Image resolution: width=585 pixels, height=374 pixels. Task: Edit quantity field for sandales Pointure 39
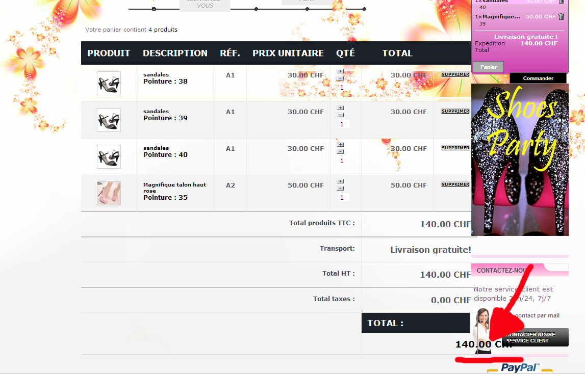[x=343, y=124]
